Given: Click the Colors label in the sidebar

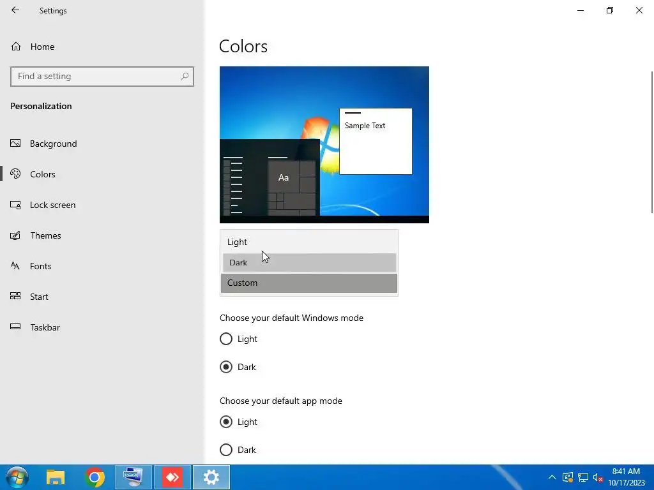Looking at the screenshot, I should [43, 174].
